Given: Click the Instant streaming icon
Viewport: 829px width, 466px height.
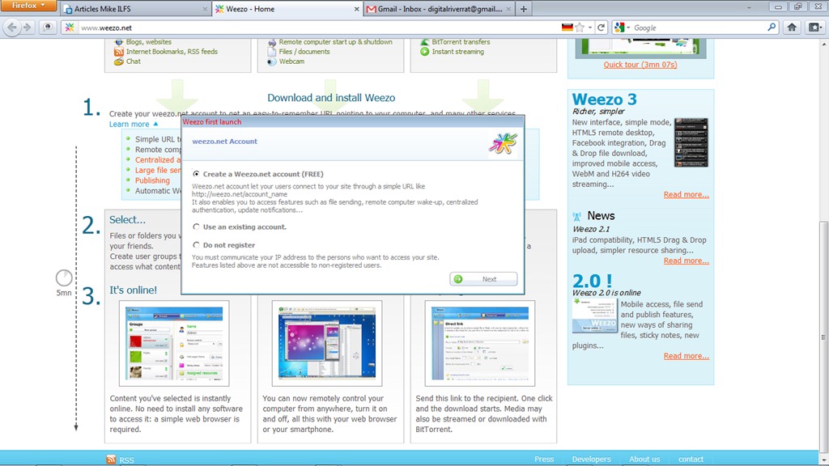Looking at the screenshot, I should [424, 52].
